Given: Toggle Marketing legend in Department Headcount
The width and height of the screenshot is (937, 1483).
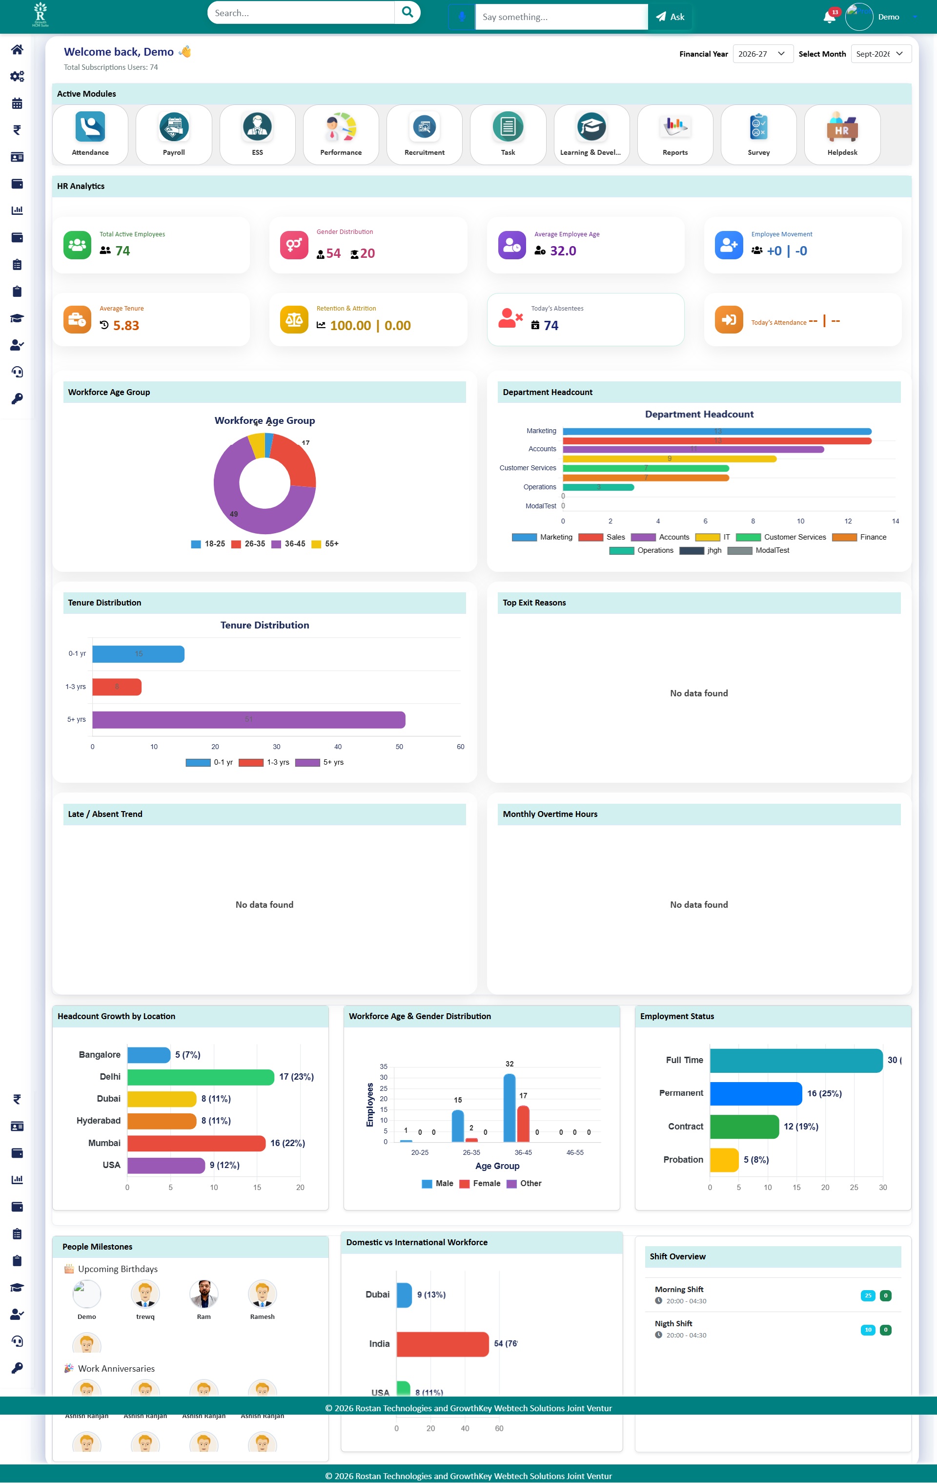Looking at the screenshot, I should [542, 537].
